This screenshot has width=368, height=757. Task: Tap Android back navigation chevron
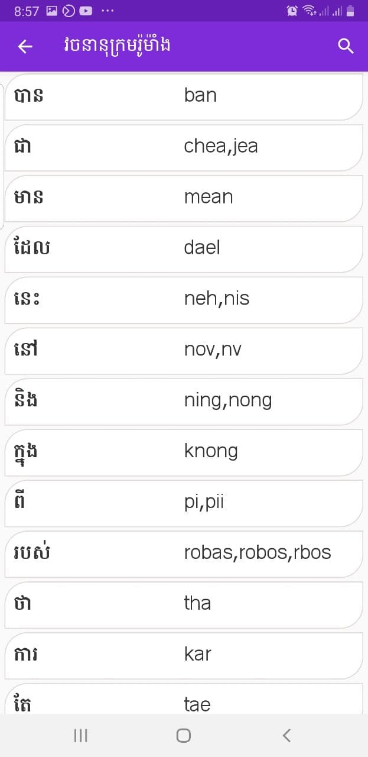point(286,735)
